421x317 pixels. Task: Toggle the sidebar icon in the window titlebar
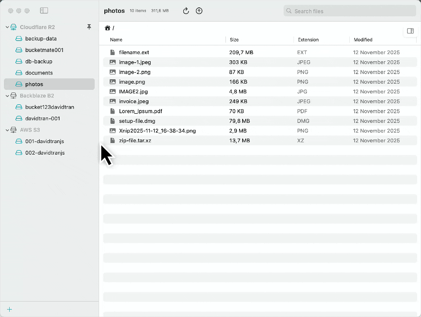44,11
